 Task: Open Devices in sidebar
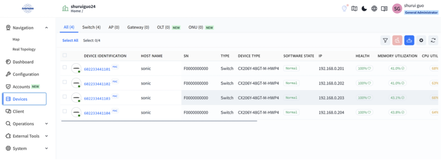click(24, 99)
